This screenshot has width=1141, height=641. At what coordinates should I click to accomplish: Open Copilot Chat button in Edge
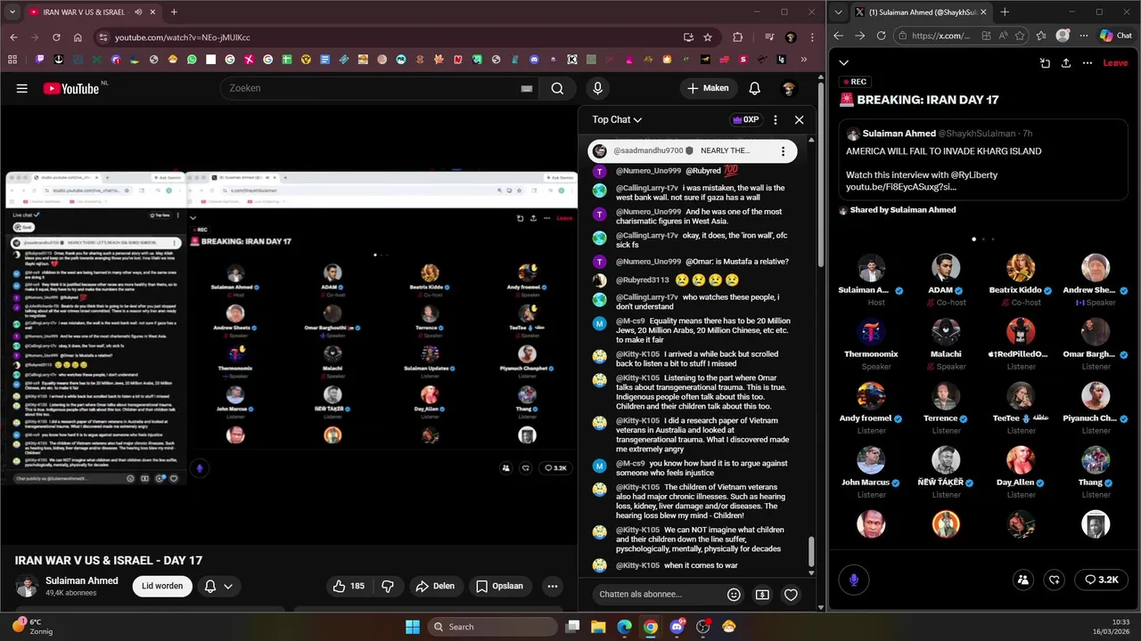click(x=1116, y=36)
